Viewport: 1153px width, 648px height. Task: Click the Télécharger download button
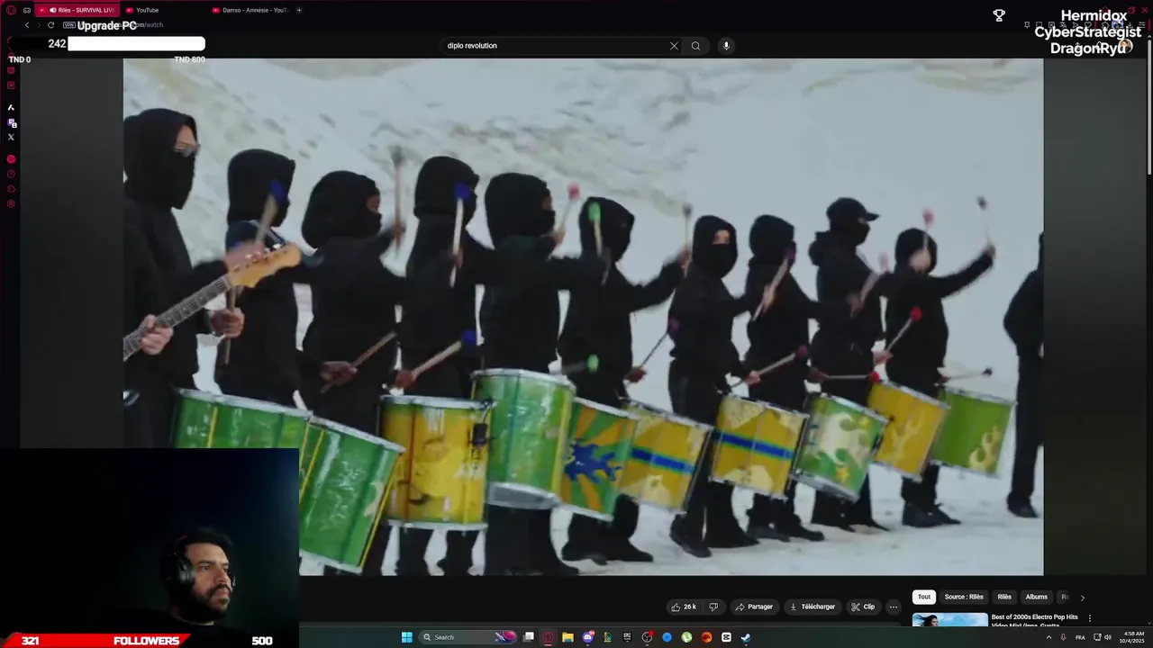[813, 607]
